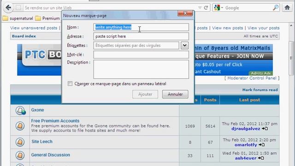The width and height of the screenshot is (295, 166).
Task: Click the 'Posts' column header
Action: tap(210, 100)
